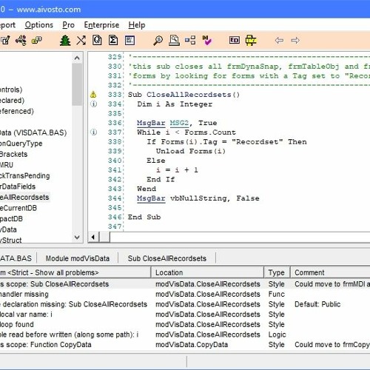This screenshot has width=370, height=370.
Task: Click the code horizontal scrollbar thumb
Action: 104,238
